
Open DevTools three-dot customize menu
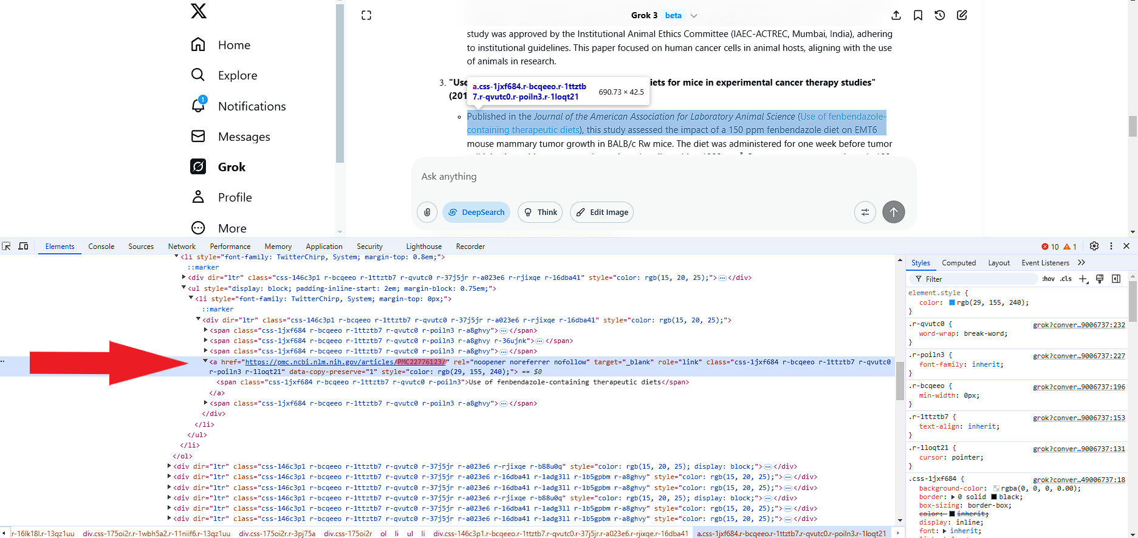pyautogui.click(x=1111, y=246)
